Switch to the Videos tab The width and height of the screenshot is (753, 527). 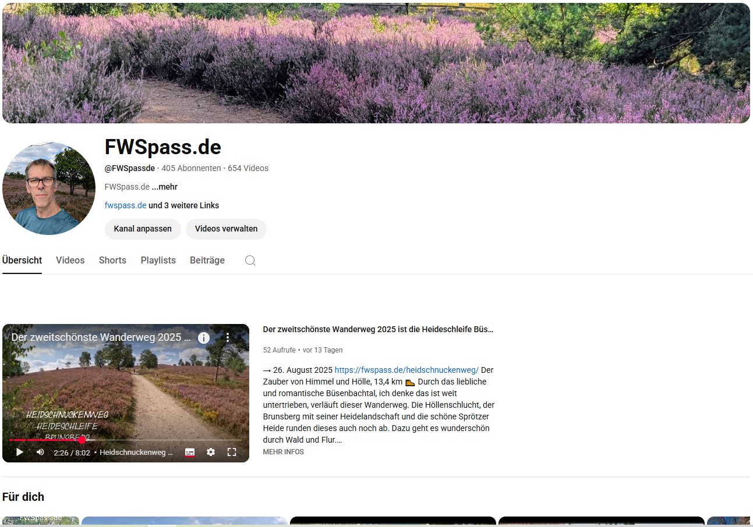(x=70, y=261)
